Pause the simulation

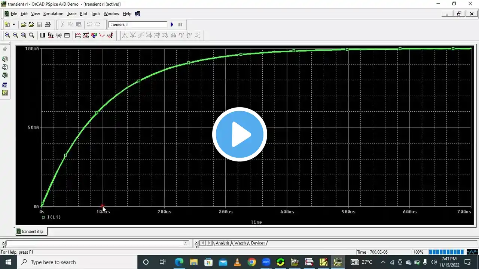coord(180,24)
